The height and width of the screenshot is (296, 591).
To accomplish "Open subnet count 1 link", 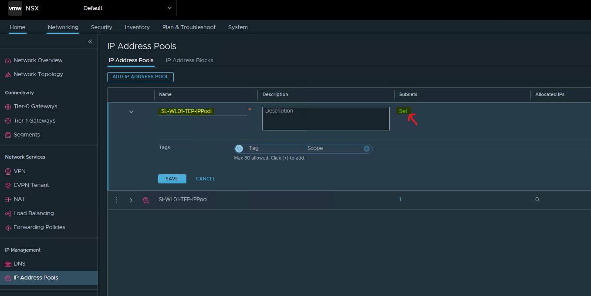I will (x=400, y=200).
